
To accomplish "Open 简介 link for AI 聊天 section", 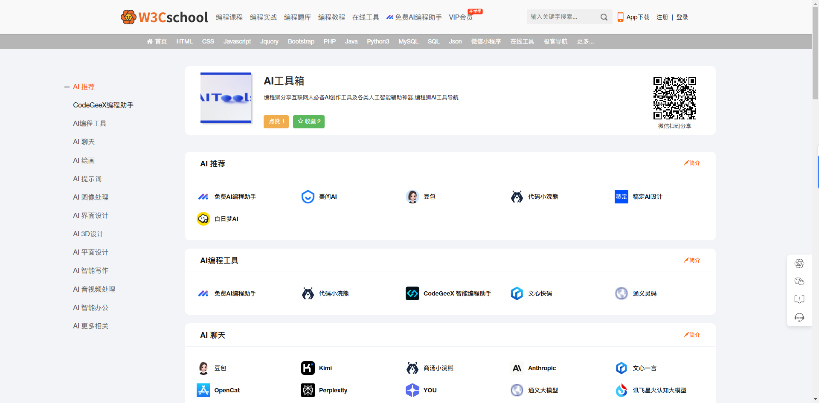I will (692, 335).
